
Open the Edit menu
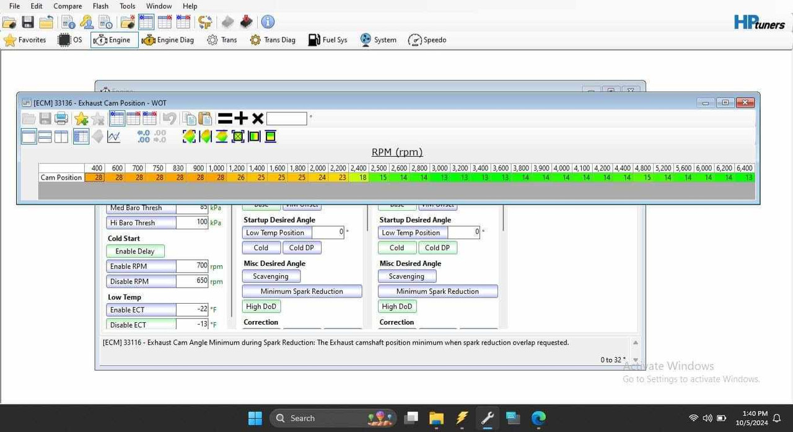(x=37, y=6)
